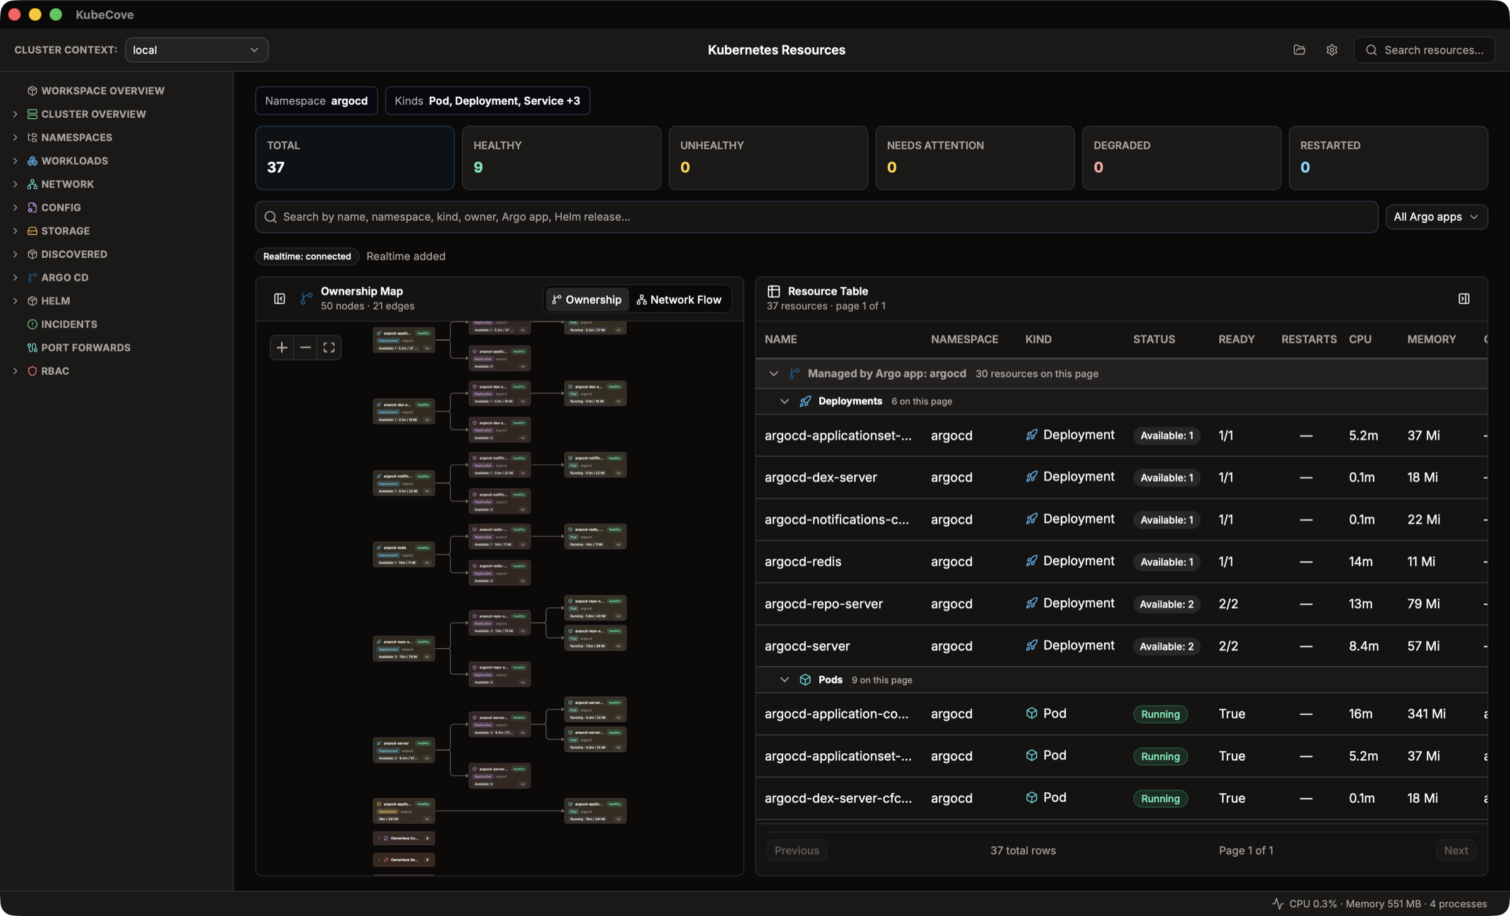Click the Previous page button
This screenshot has height=916, width=1510.
coord(797,850)
